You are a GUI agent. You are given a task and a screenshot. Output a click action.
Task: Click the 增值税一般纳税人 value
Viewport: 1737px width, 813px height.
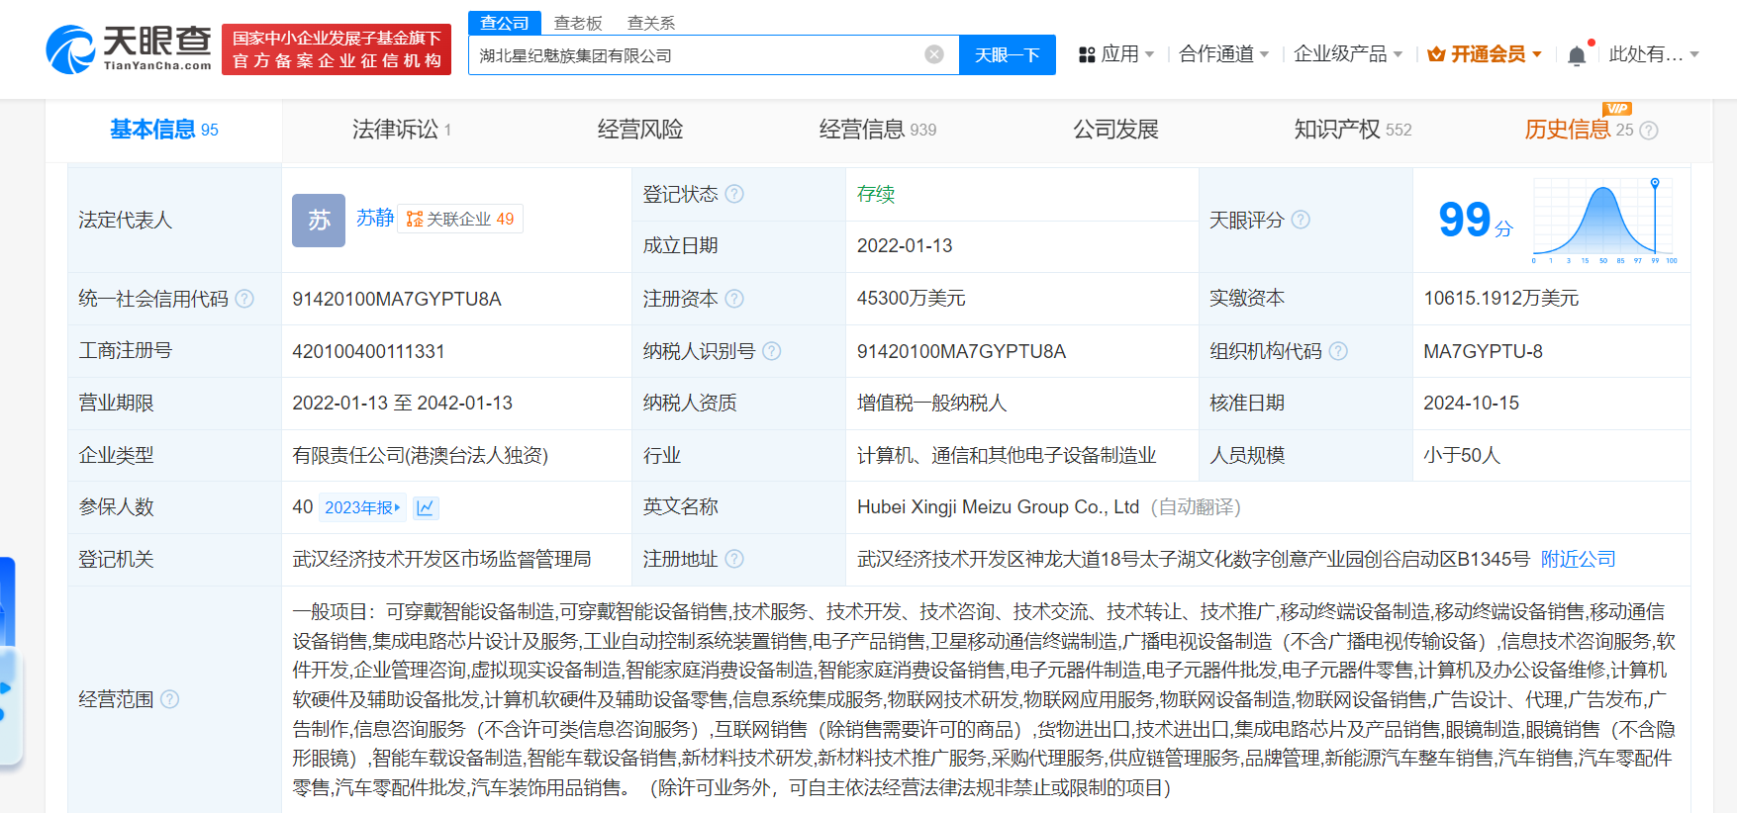tap(931, 403)
